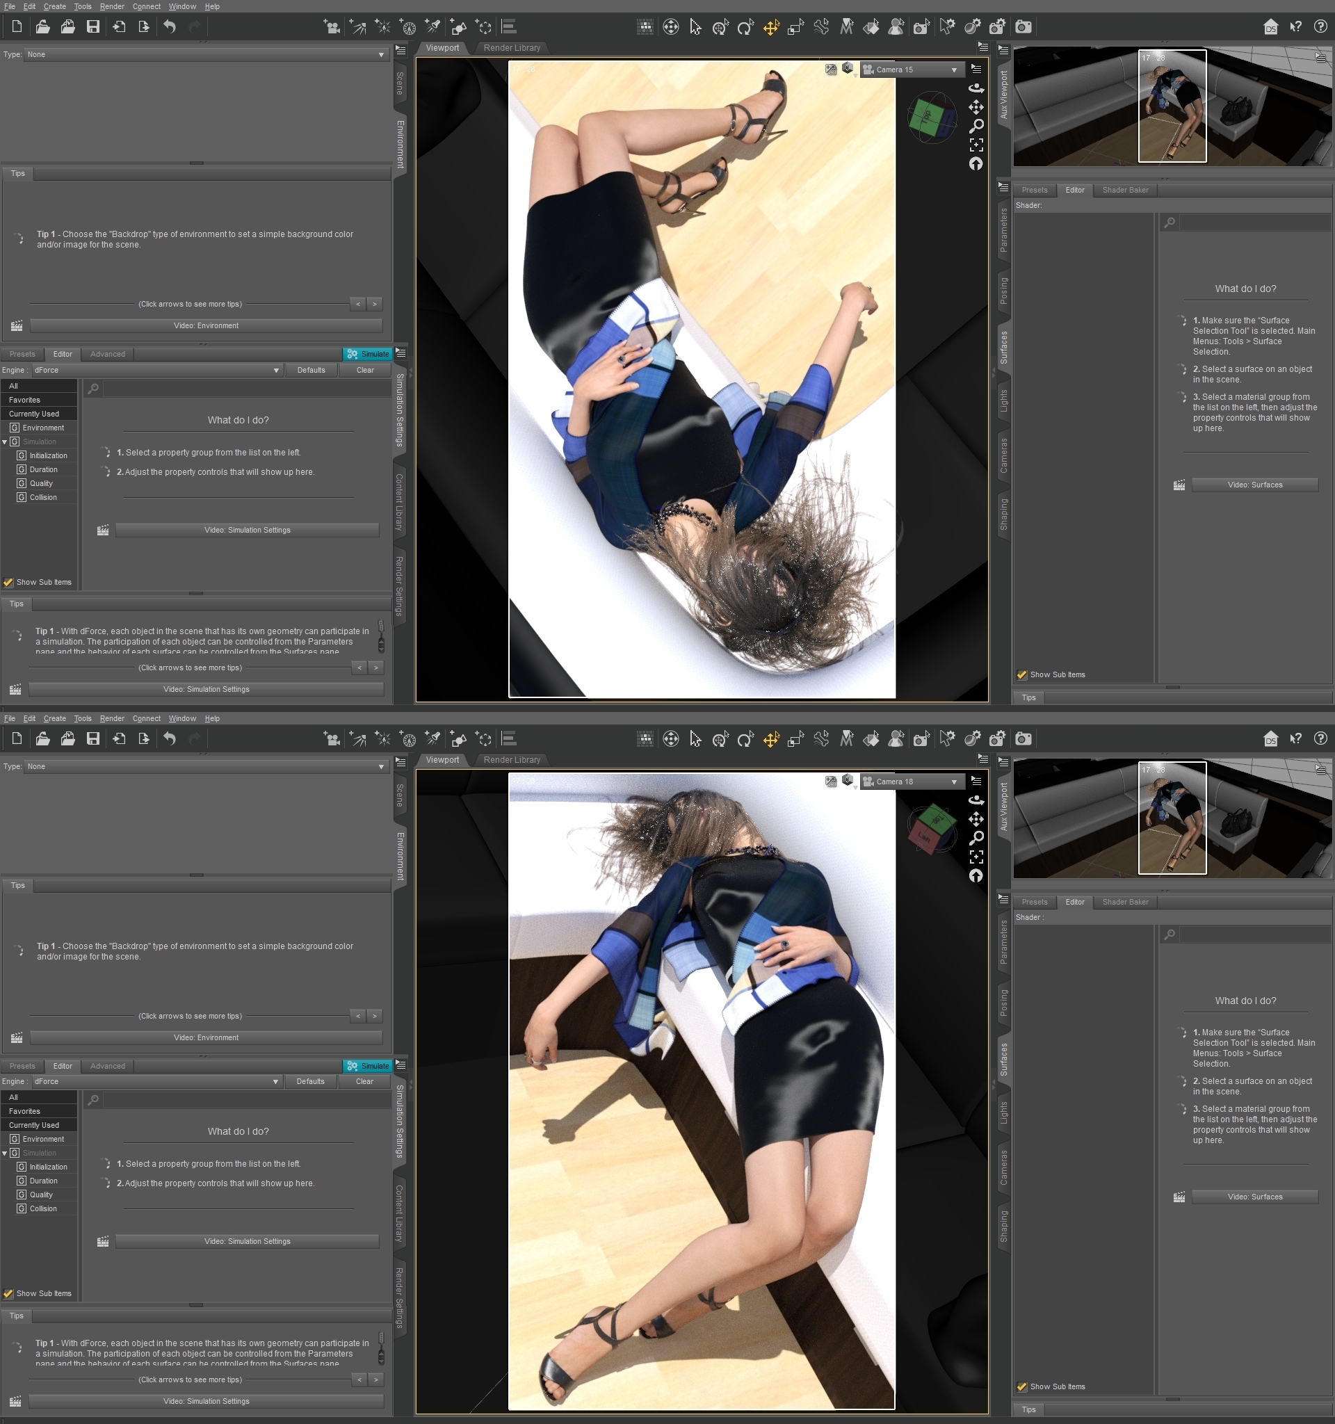Select Rotate tool in lower window toolbar
The height and width of the screenshot is (1424, 1335).
(x=745, y=738)
